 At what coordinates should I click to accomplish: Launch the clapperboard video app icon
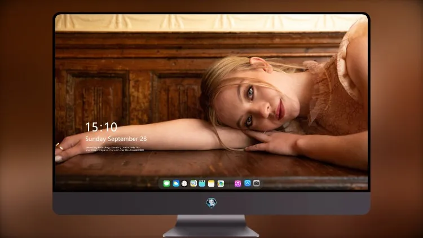point(202,183)
